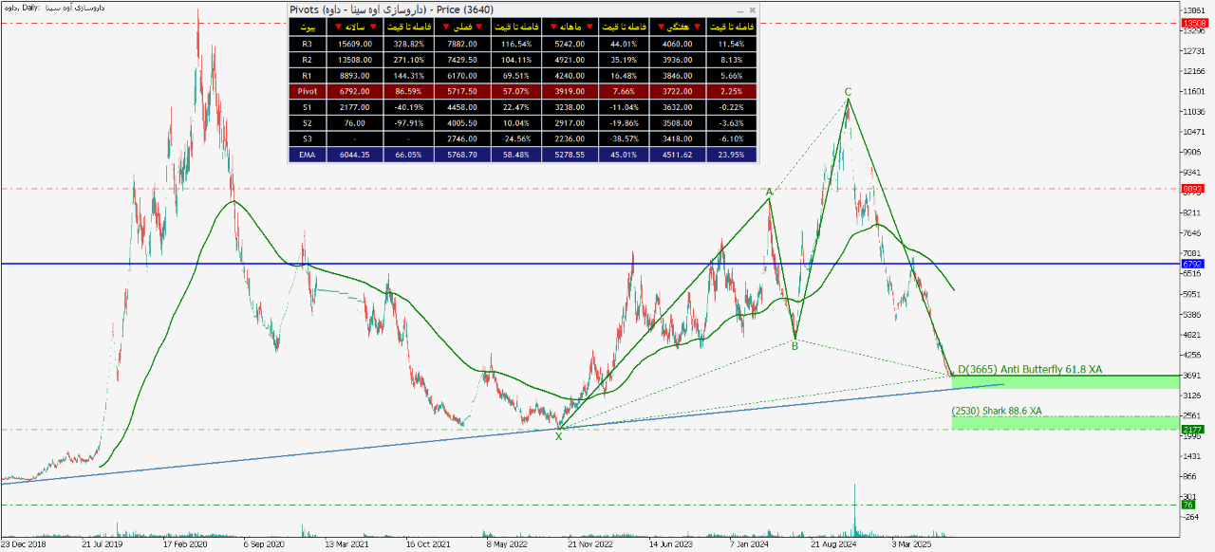Close the Pivots price panel
This screenshot has width=1215, height=552.
tap(752, 9)
